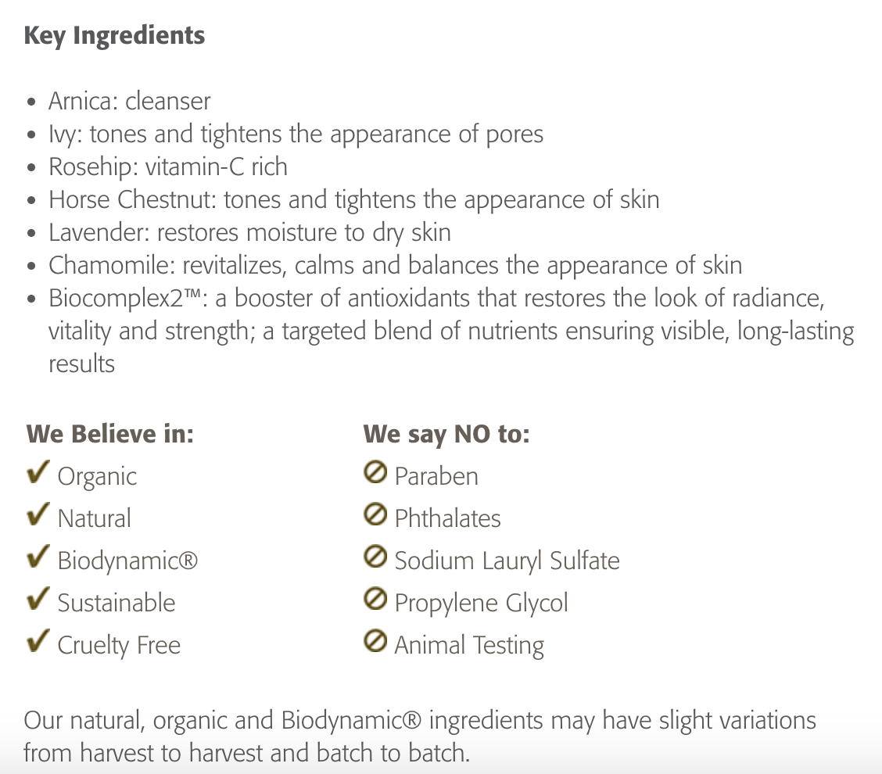Click the Chamomile ingredient line
This screenshot has width=882, height=774.
tap(395, 265)
